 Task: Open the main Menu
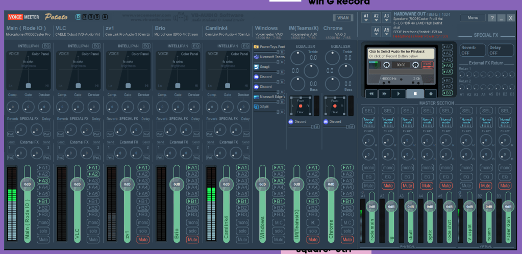pyautogui.click(x=473, y=18)
